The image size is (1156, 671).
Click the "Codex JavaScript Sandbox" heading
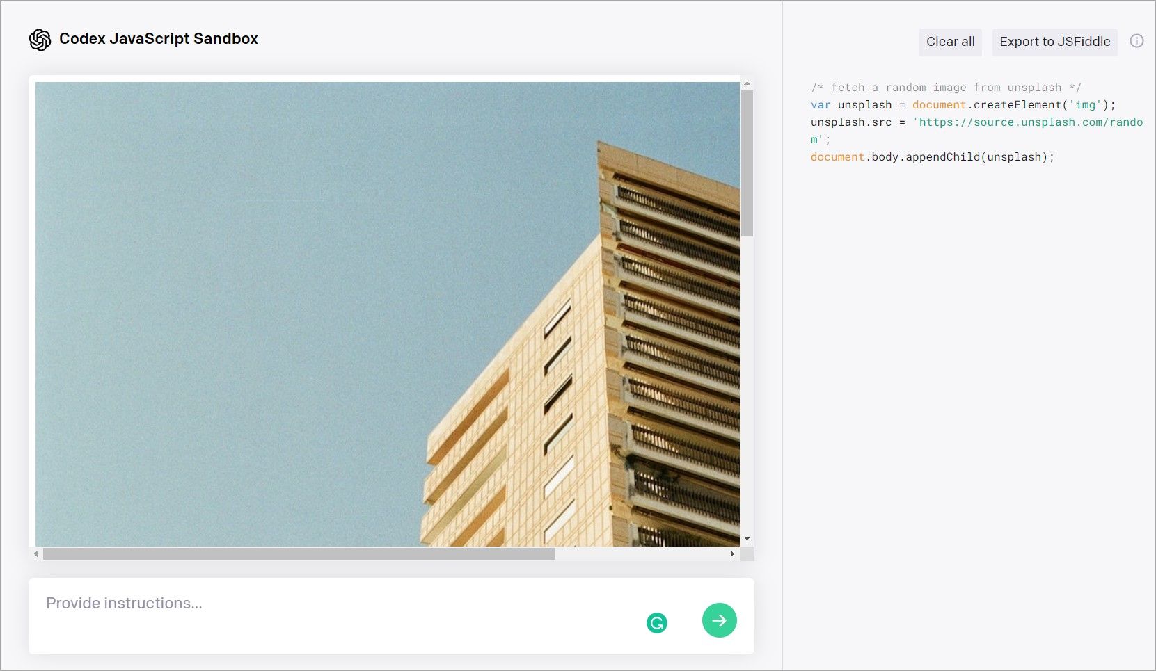pyautogui.click(x=159, y=39)
